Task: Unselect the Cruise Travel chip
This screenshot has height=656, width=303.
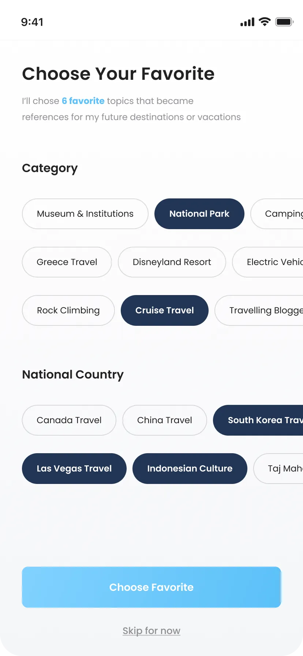Action: 165,310
